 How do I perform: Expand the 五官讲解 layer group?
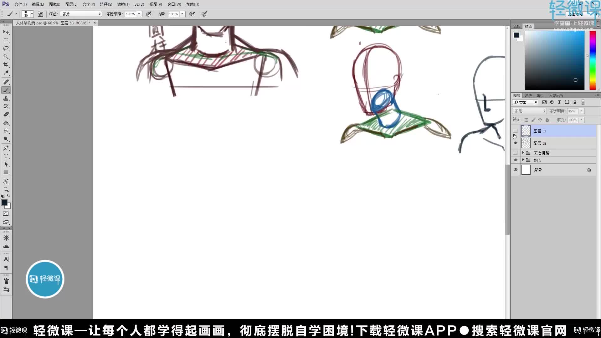pyautogui.click(x=523, y=153)
